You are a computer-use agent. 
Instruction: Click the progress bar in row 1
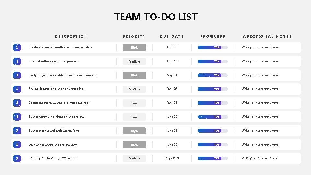click(x=213, y=47)
